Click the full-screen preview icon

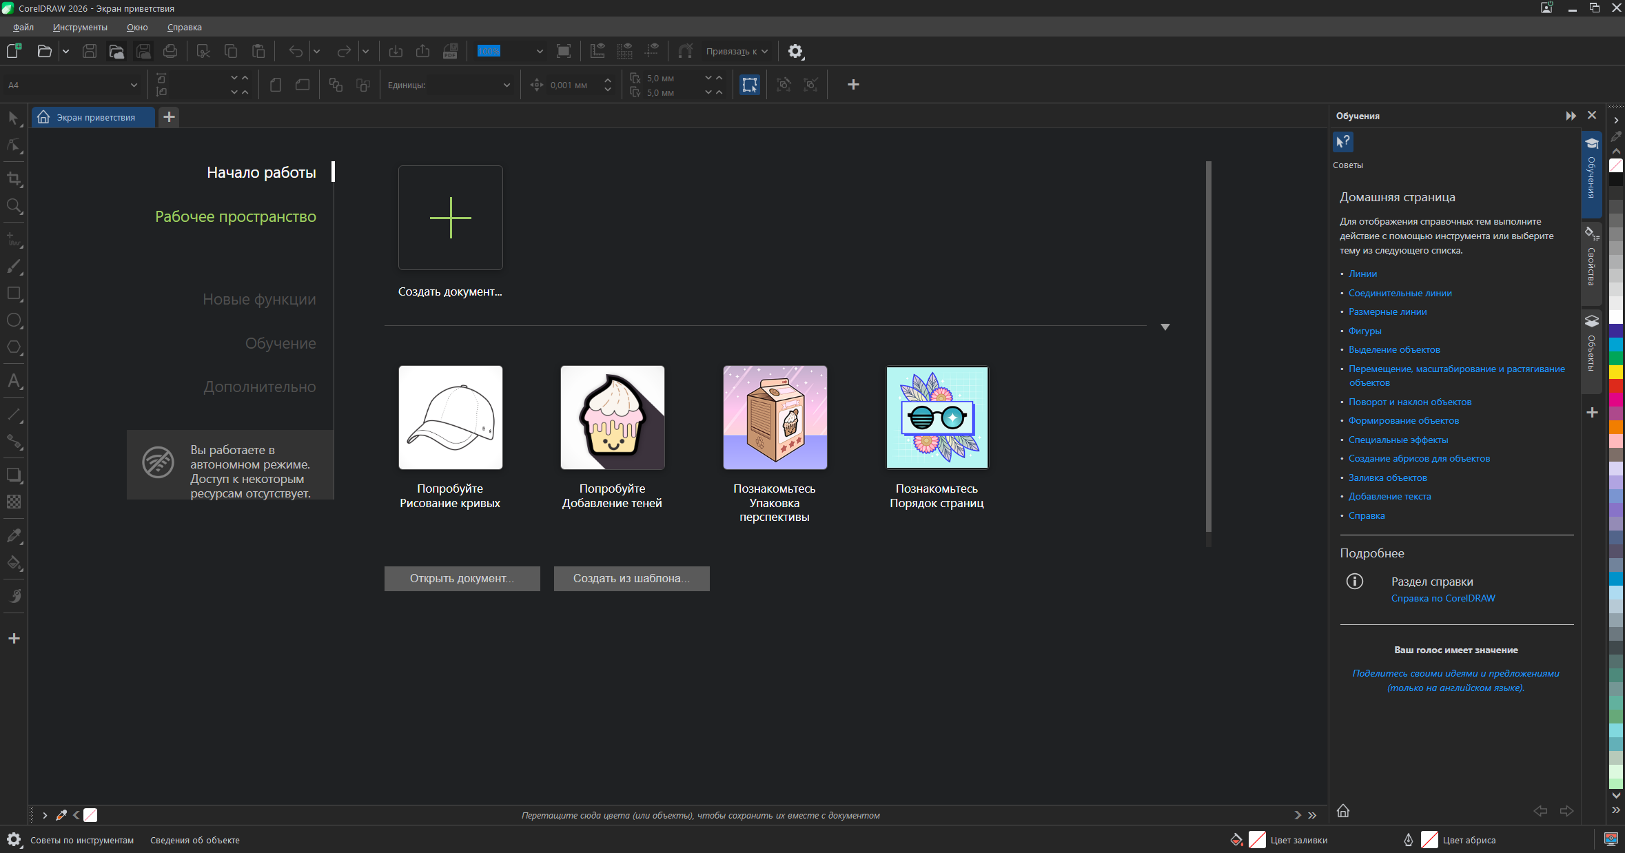(x=564, y=51)
